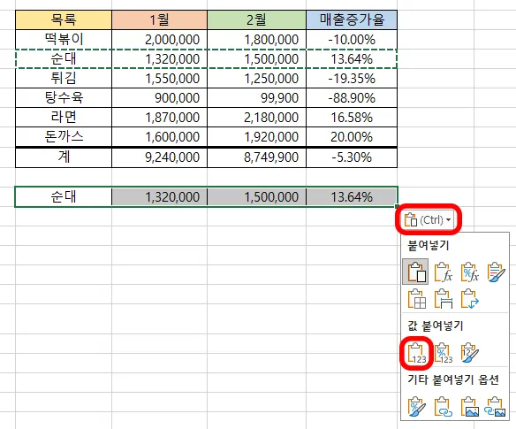
Task: Choose Formulas and Number Formatting (%fx) paste
Action: pos(469,272)
